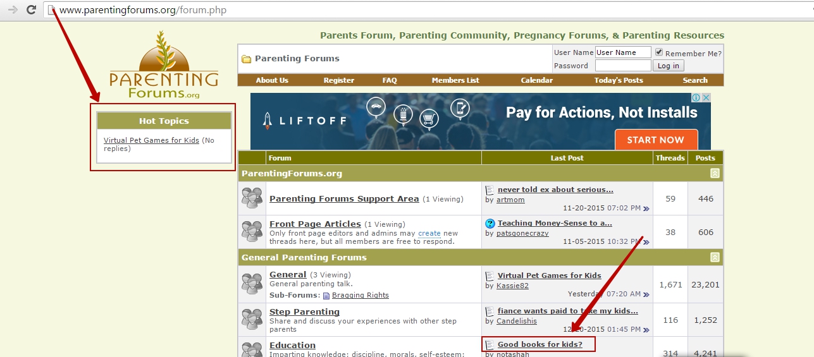
Task: Click the Password input field
Action: [x=622, y=66]
